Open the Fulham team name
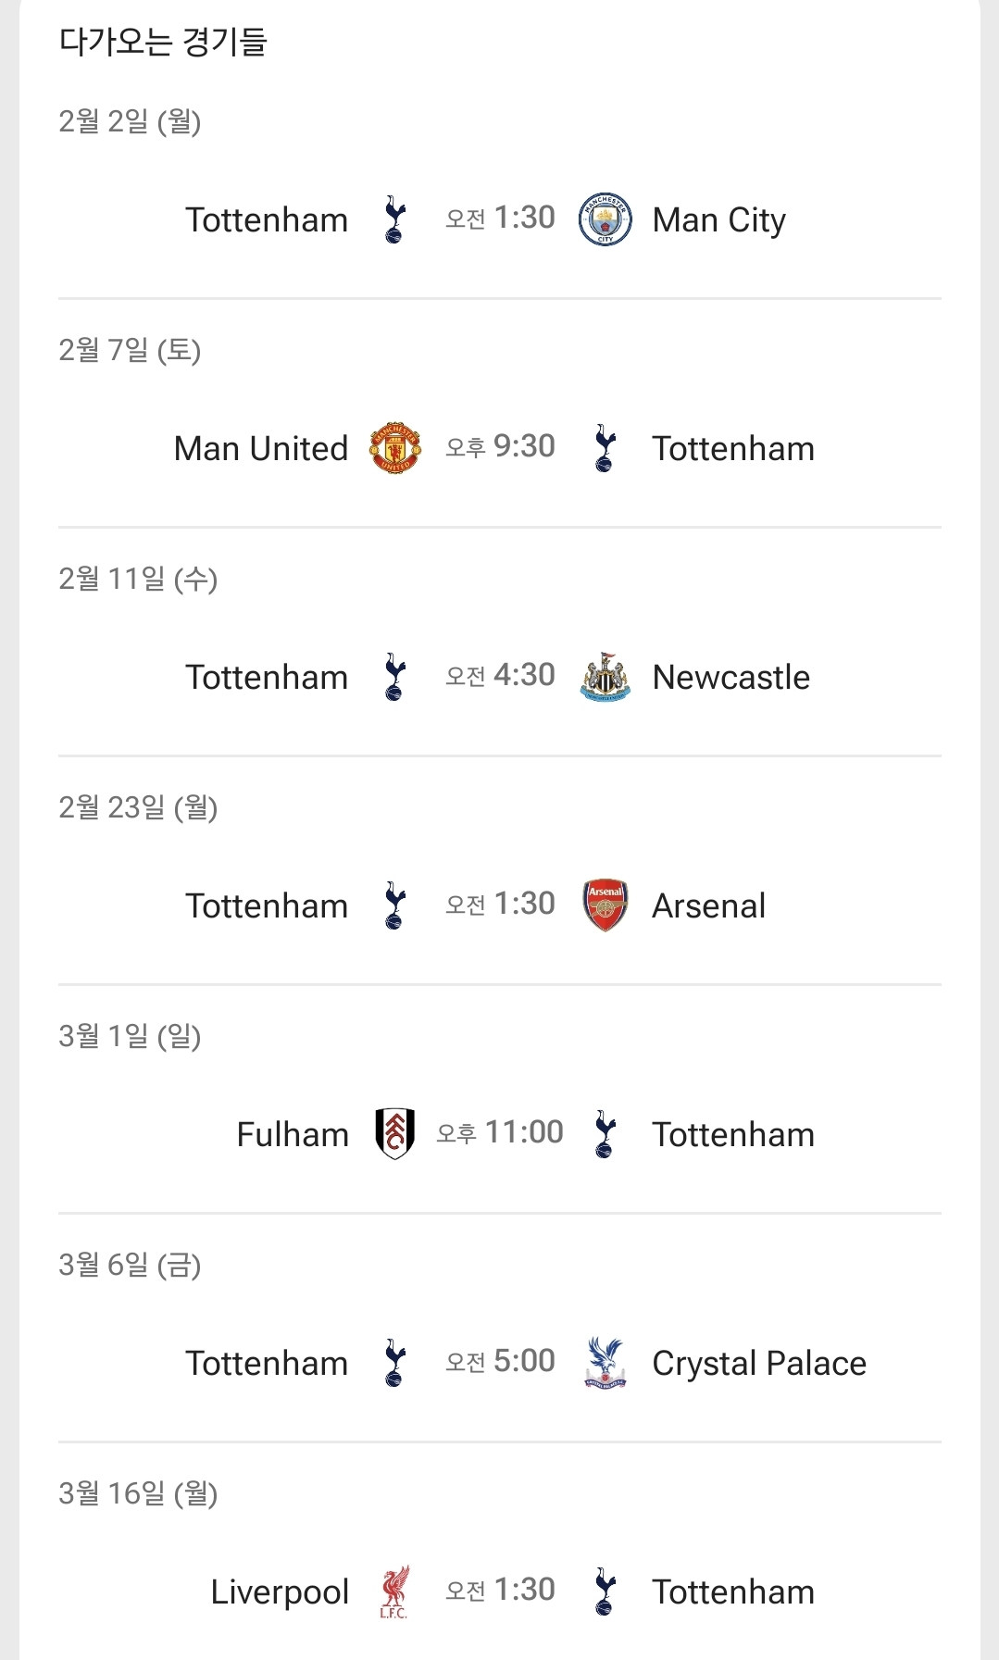 pos(293,1135)
